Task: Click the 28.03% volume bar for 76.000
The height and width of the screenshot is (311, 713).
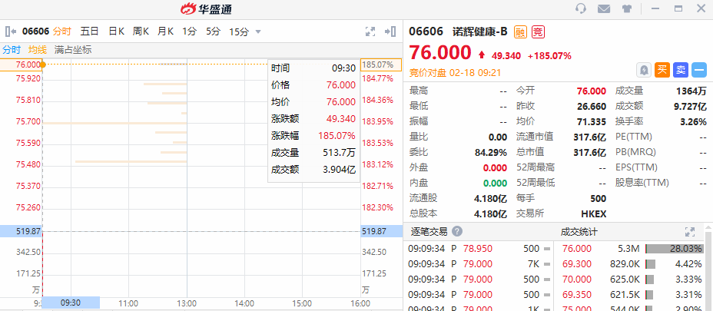Action: [675, 249]
